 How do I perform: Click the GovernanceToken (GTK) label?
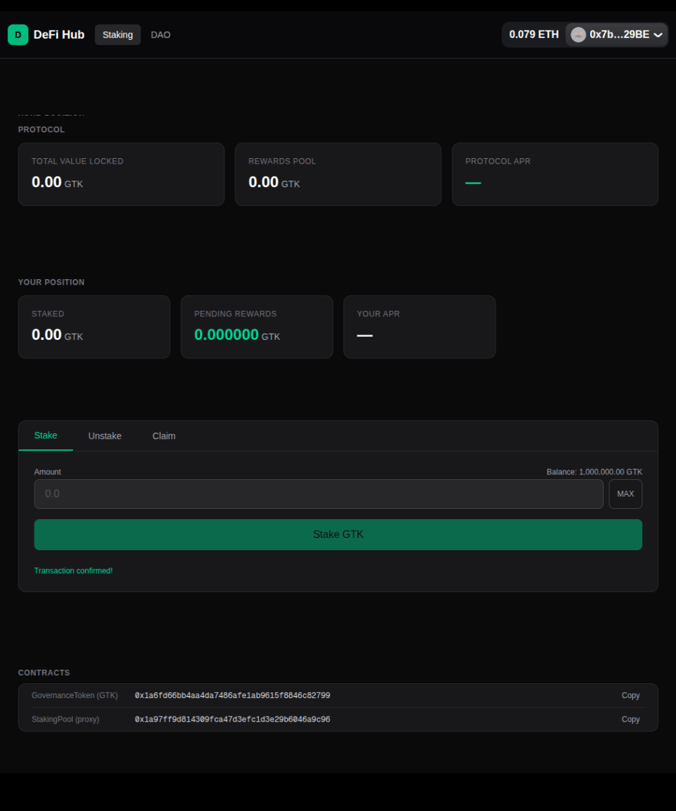tap(74, 695)
